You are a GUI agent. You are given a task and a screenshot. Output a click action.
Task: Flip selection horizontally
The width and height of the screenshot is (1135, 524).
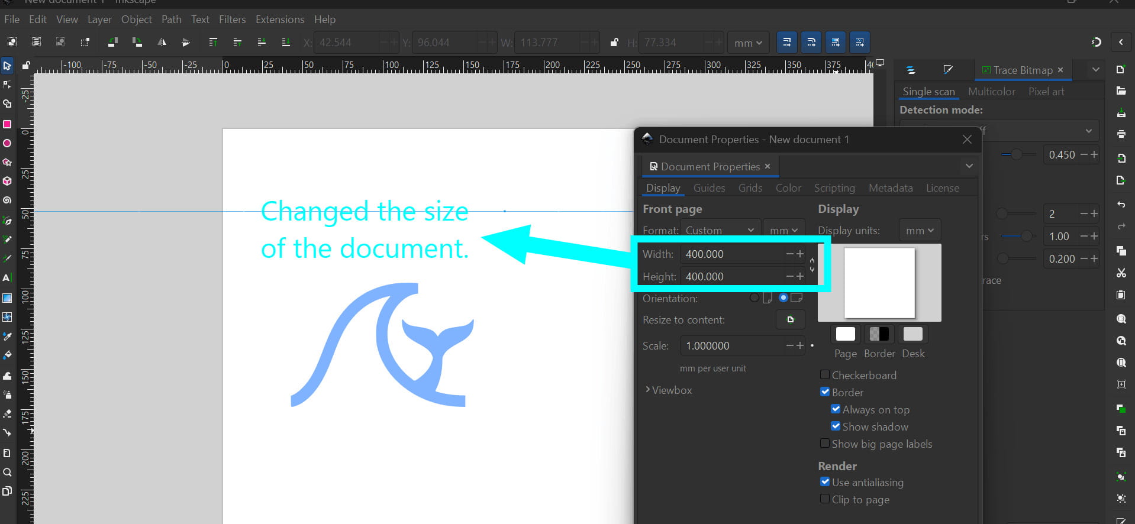[x=162, y=42]
